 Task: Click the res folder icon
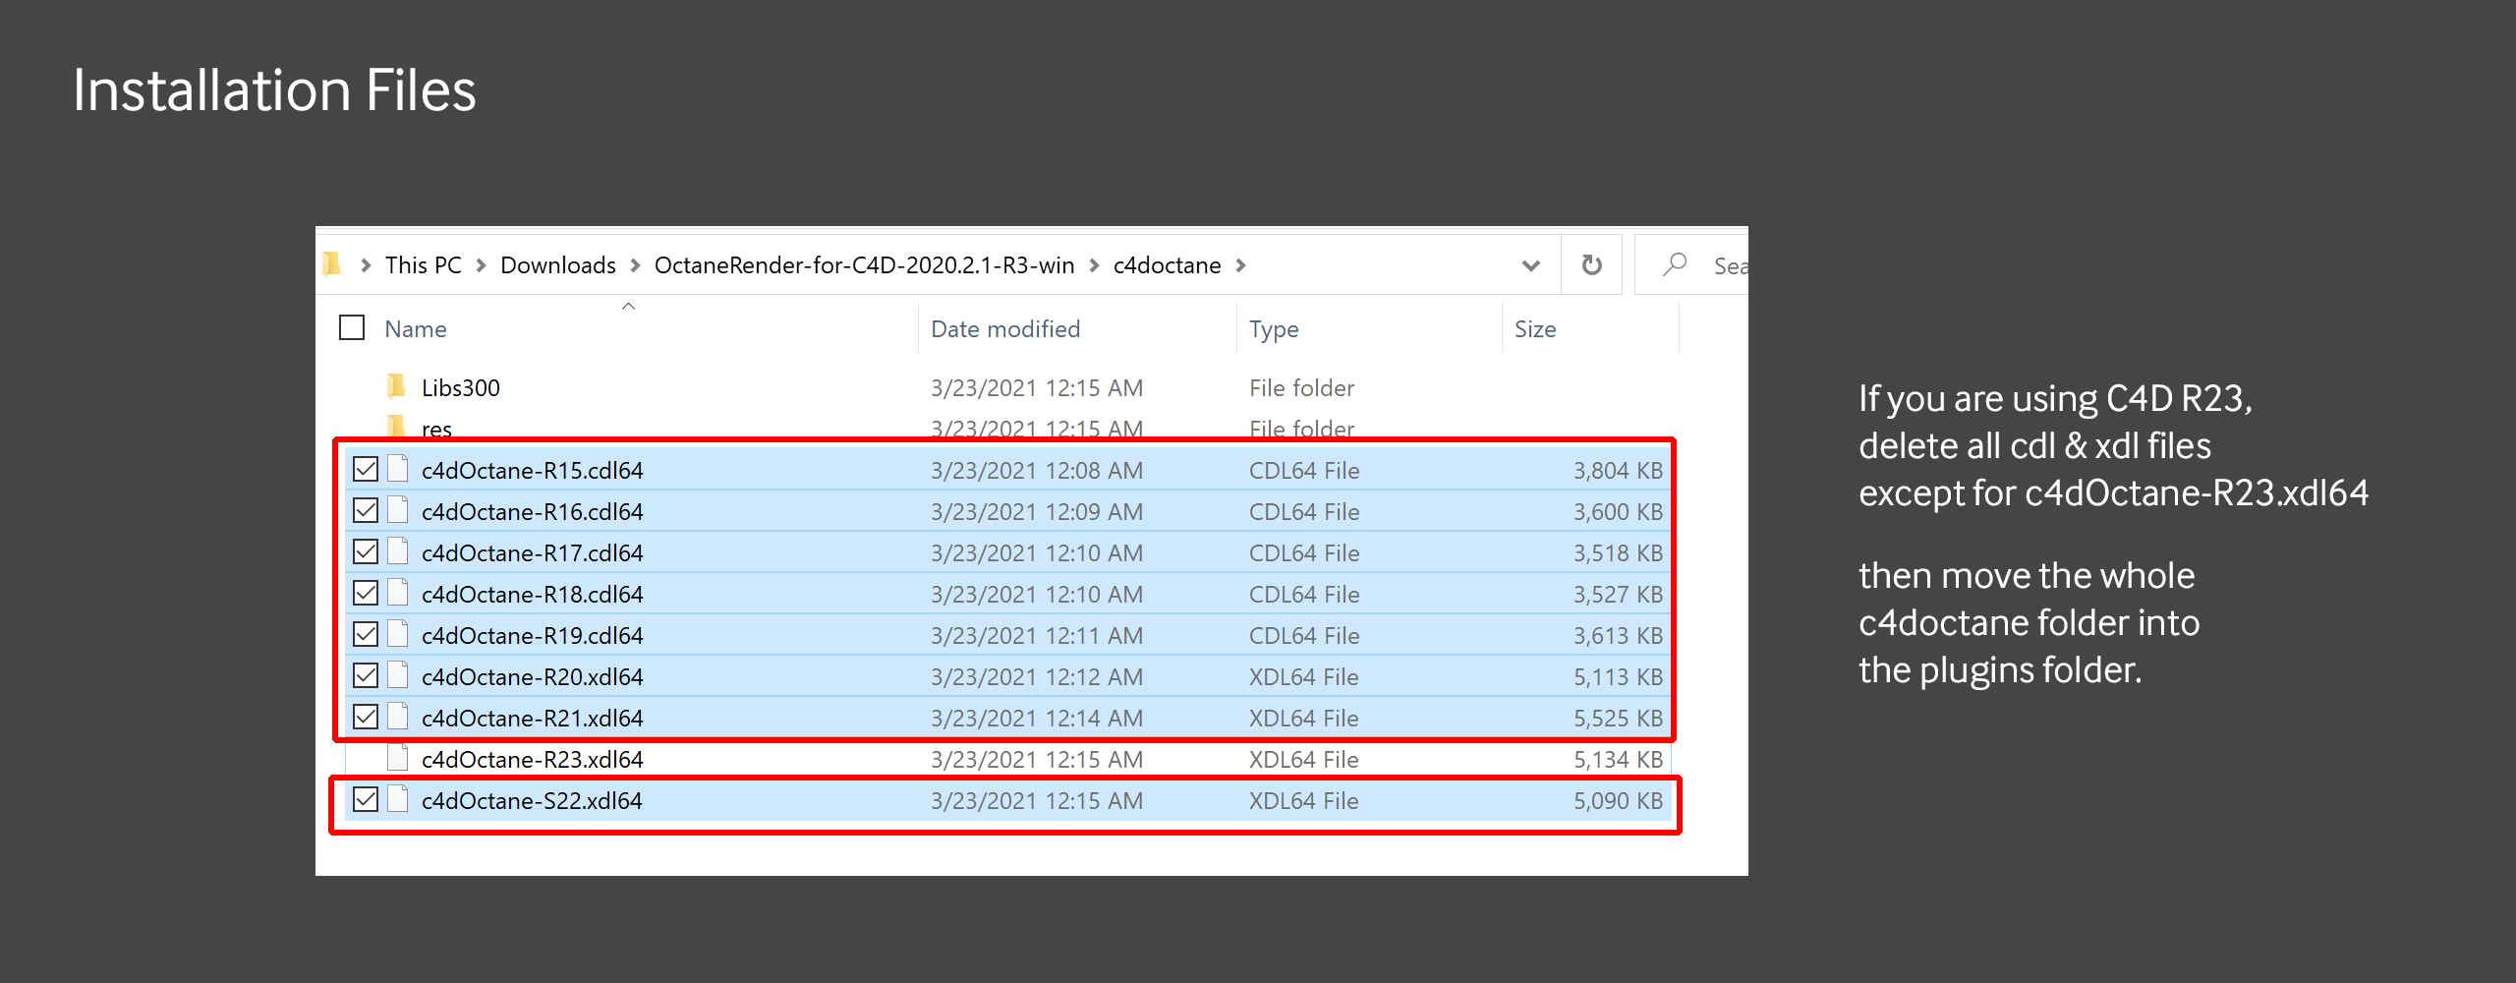click(396, 427)
